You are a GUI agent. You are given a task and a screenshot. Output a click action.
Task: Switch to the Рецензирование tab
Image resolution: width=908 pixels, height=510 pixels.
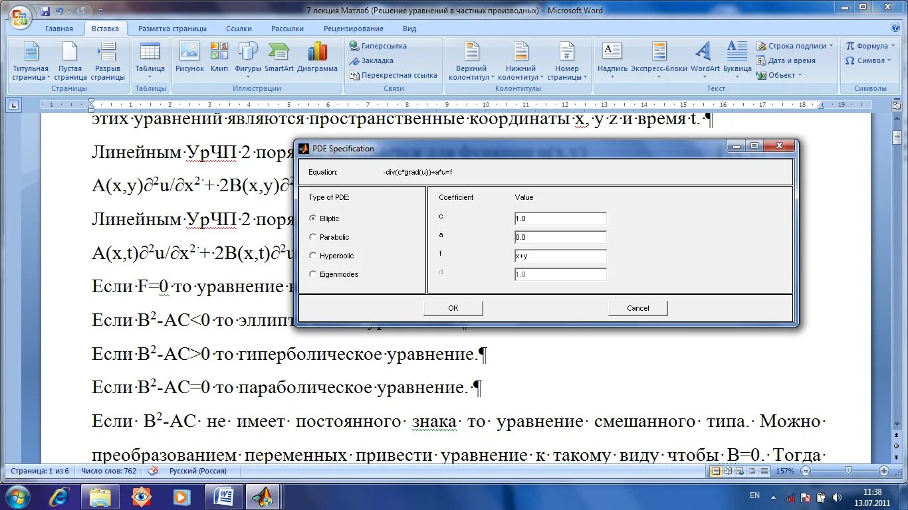[354, 29]
